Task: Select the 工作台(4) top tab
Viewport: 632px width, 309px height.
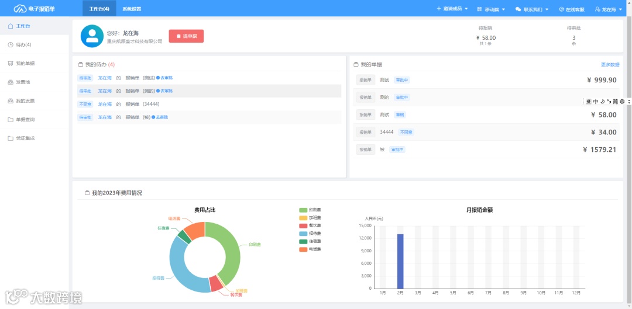Action: coord(99,9)
